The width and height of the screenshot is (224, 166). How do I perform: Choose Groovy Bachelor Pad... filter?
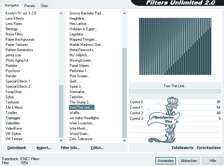86,13
